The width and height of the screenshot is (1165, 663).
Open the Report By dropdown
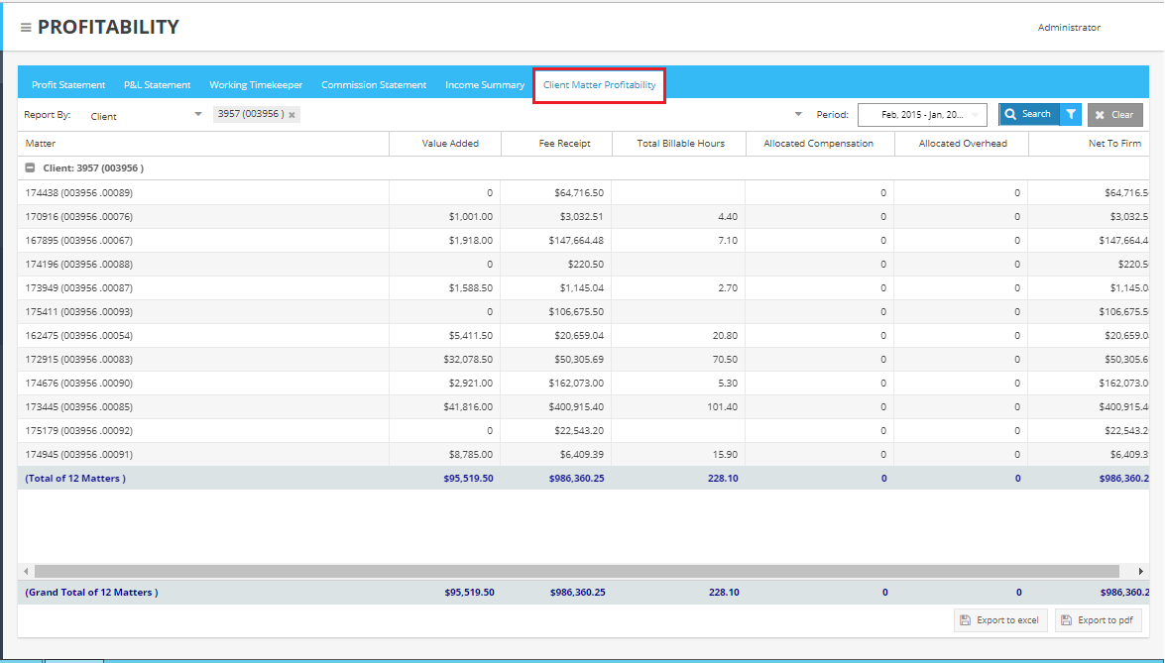[146, 116]
